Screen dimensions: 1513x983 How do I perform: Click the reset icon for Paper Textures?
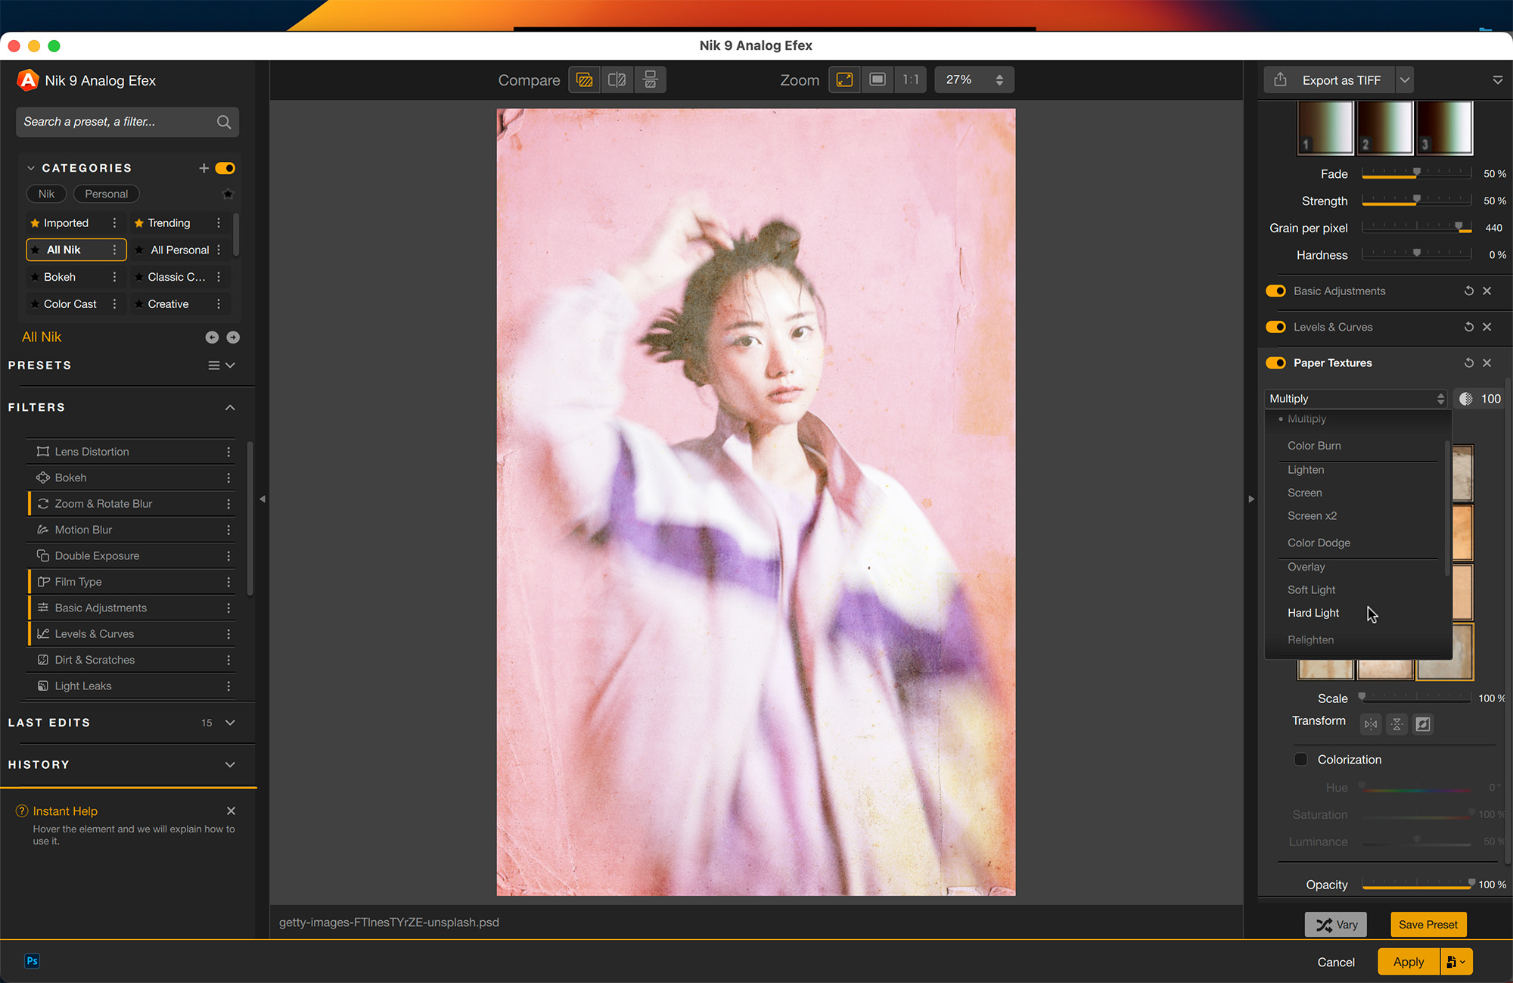click(1468, 363)
